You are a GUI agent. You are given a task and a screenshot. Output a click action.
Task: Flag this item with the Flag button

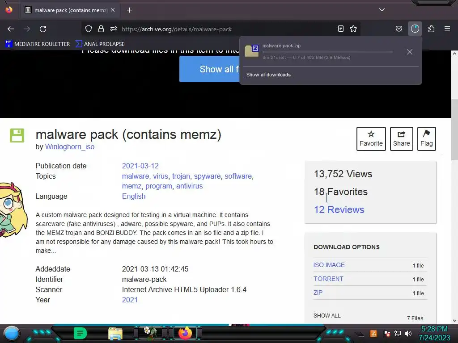pyautogui.click(x=426, y=139)
